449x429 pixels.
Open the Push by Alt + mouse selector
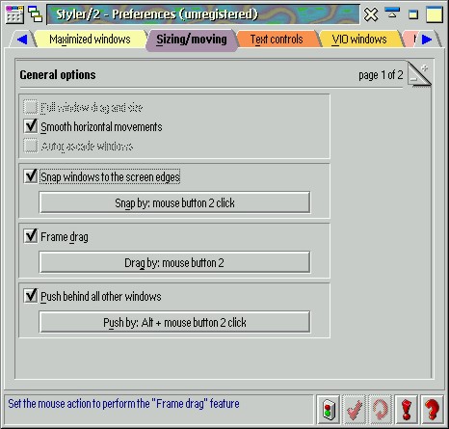tap(174, 322)
